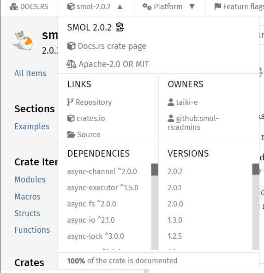Click the user icon beside github:smol-rs:admins
The image size is (264, 273).
171,118
